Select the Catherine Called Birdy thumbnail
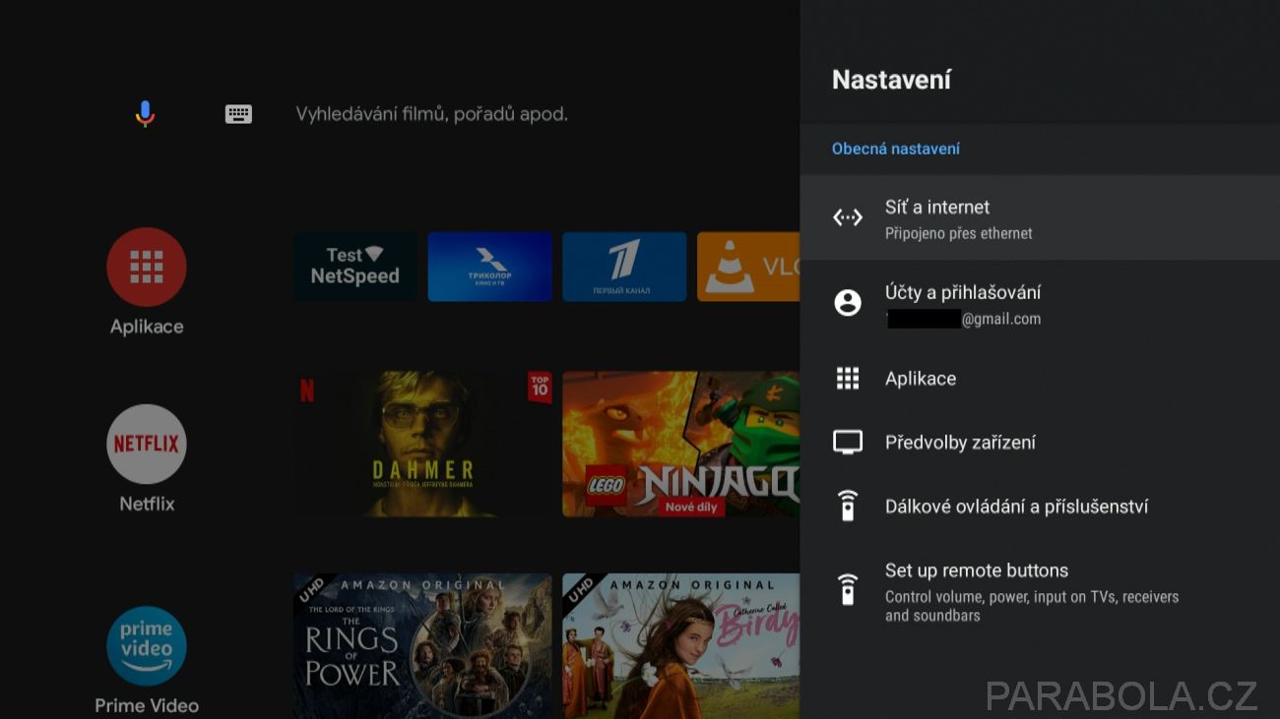The height and width of the screenshot is (719, 1280). (x=681, y=646)
